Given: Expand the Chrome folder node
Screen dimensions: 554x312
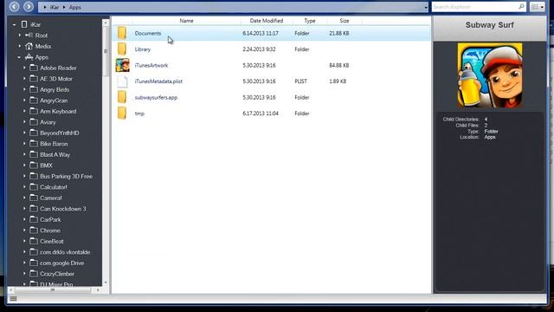Looking at the screenshot, I should tap(24, 231).
